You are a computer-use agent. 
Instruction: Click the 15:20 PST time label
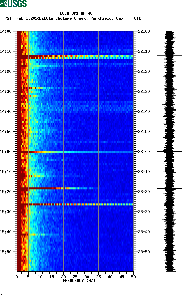coord(6,192)
